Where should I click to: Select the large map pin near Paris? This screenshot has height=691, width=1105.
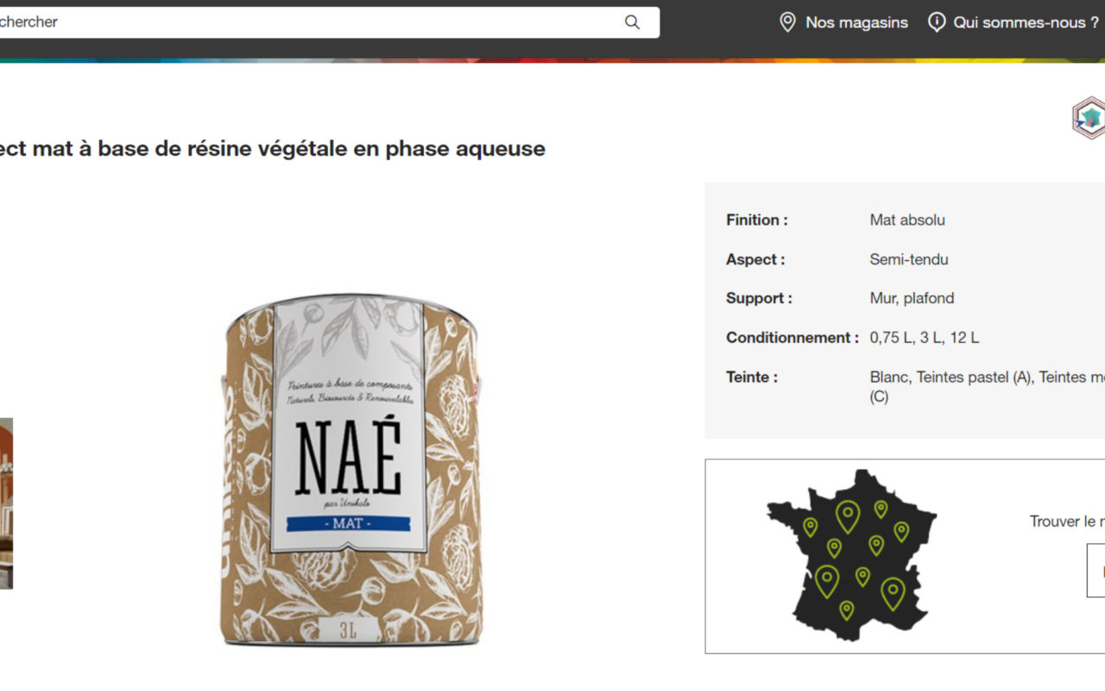point(848,517)
